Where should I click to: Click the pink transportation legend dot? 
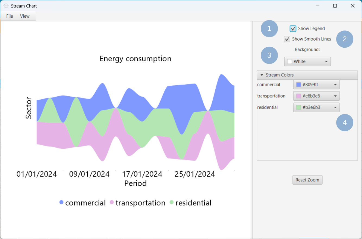click(112, 202)
